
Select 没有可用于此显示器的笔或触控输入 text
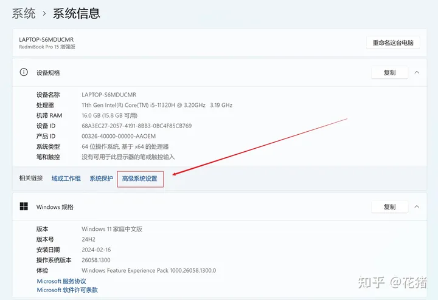click(x=128, y=157)
